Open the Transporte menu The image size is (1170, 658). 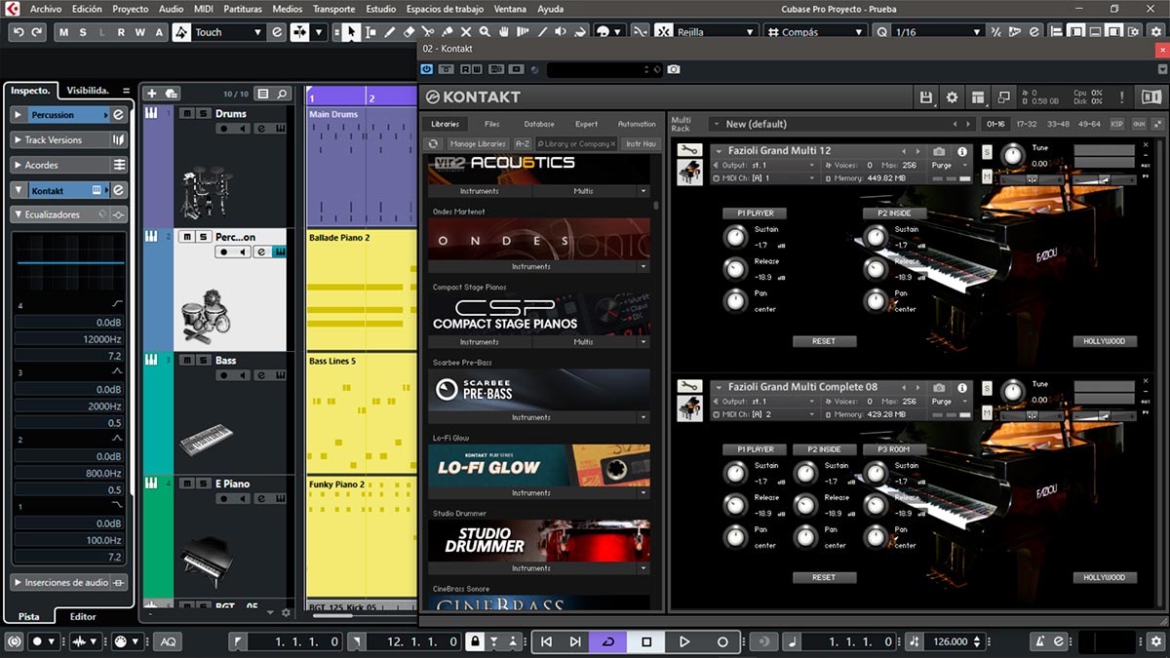(333, 9)
